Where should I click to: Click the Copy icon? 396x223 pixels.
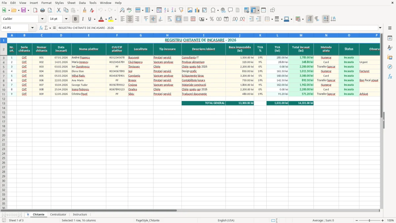click(66, 10)
